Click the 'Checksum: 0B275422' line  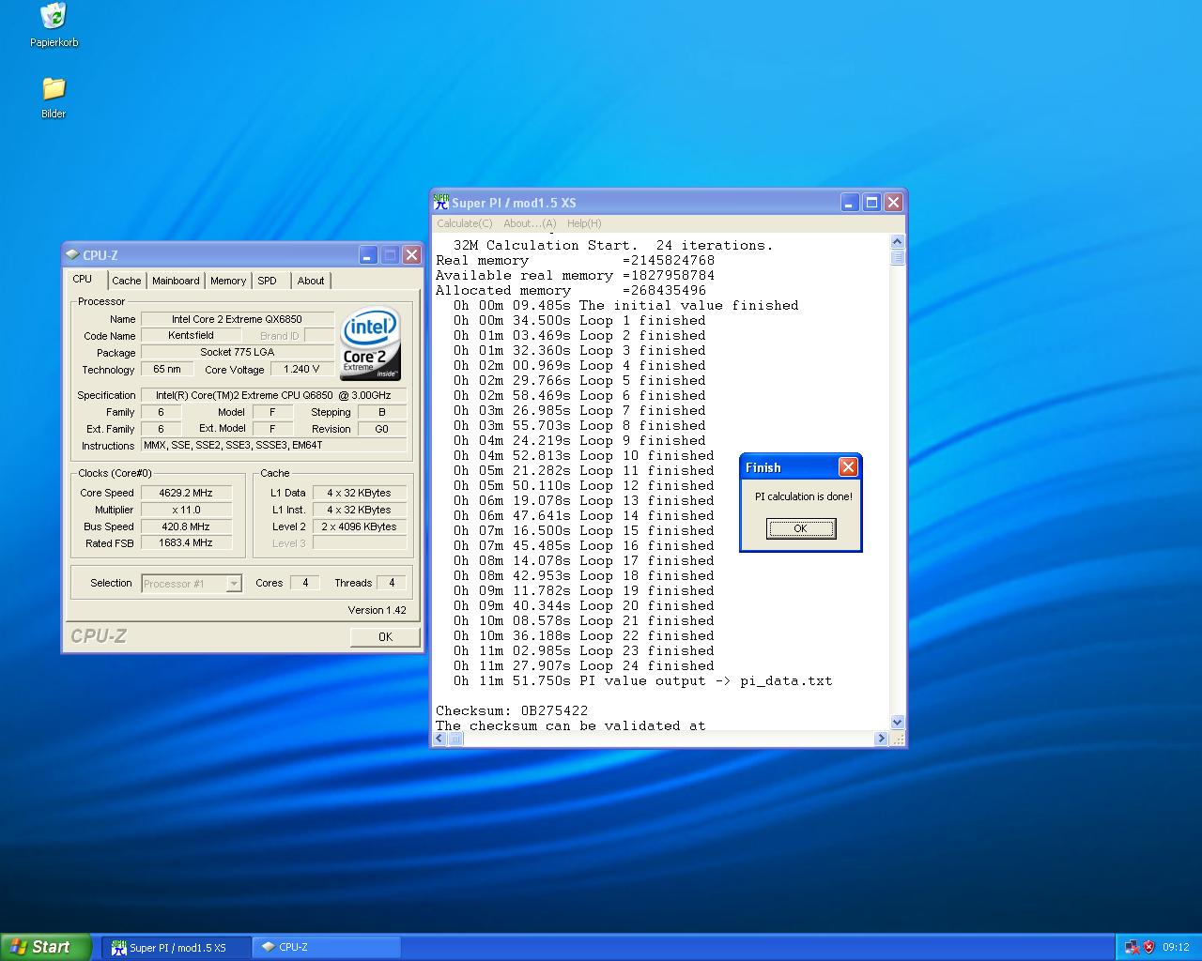pos(512,711)
